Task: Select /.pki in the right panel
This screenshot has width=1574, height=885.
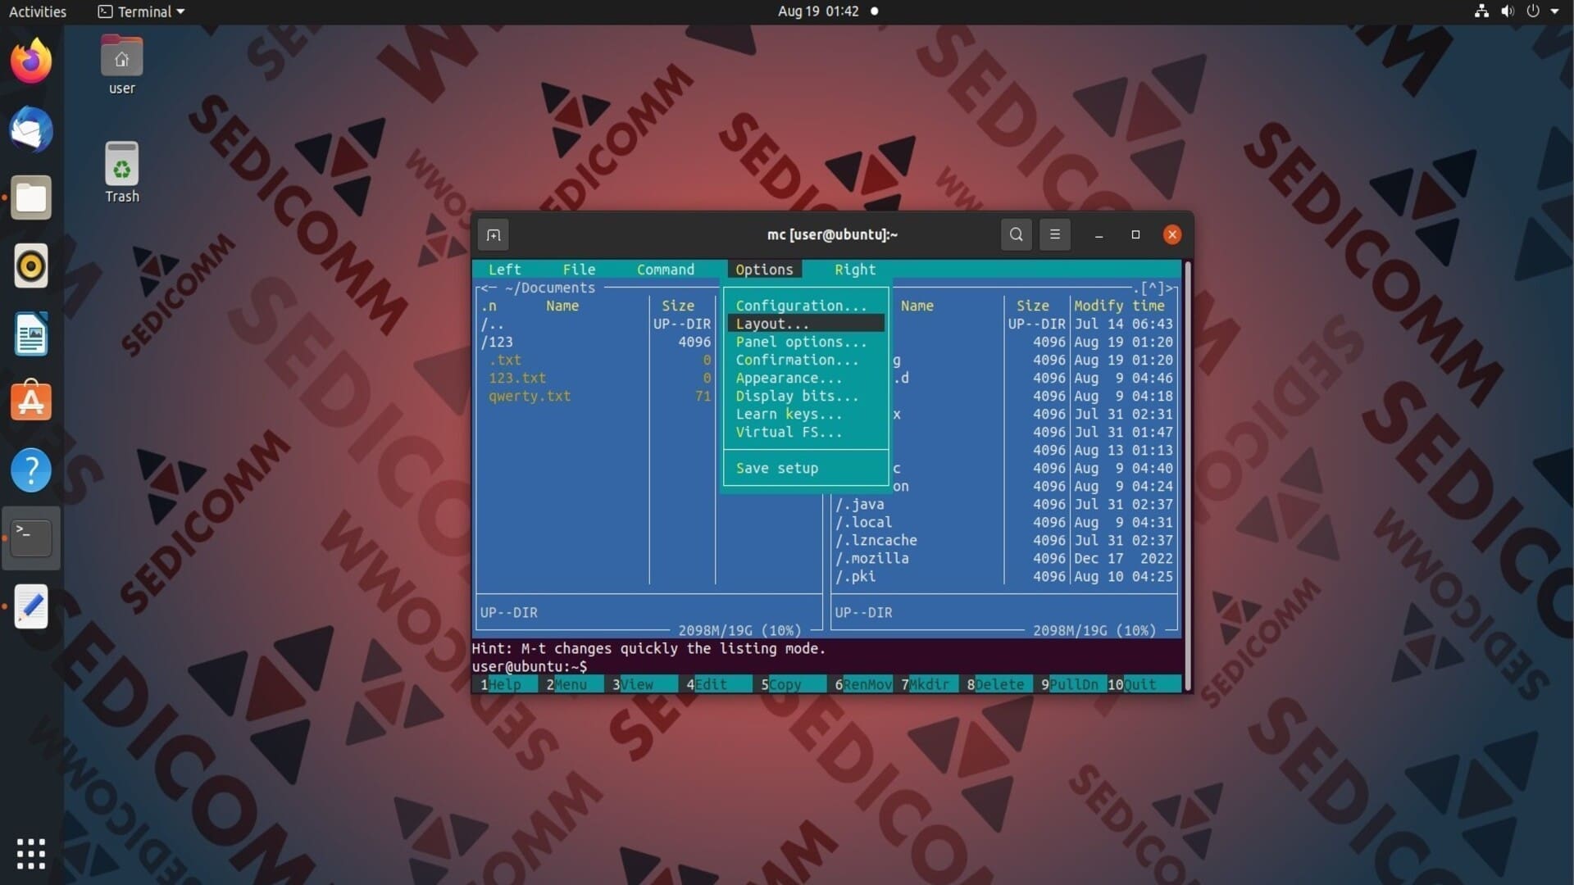Action: [x=1004, y=576]
